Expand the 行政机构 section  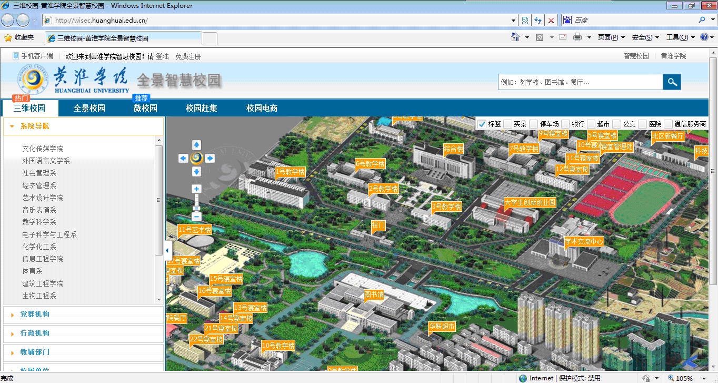tap(83, 333)
